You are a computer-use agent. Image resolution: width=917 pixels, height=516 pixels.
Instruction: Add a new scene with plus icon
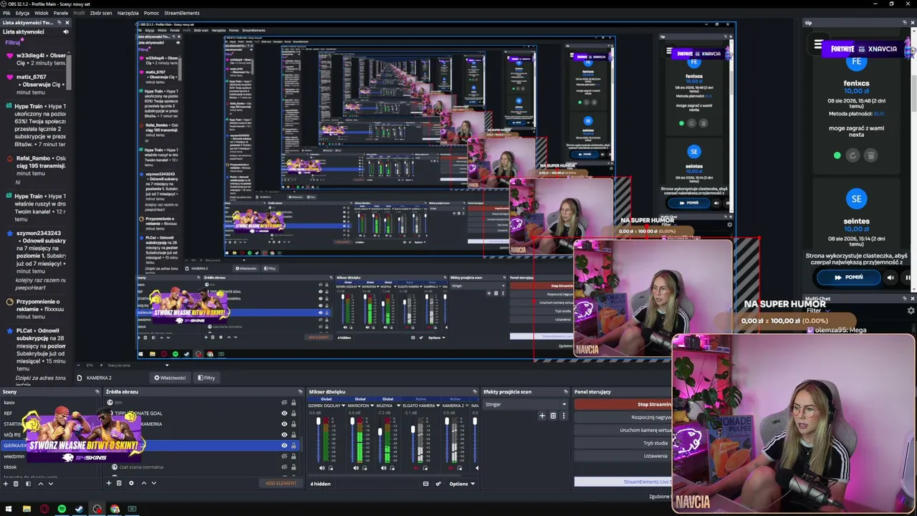click(6, 484)
